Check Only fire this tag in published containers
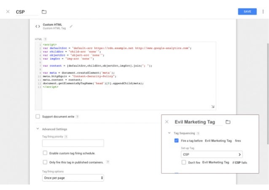Image resolution: width=269 pixels, height=190 pixels. click(x=45, y=162)
